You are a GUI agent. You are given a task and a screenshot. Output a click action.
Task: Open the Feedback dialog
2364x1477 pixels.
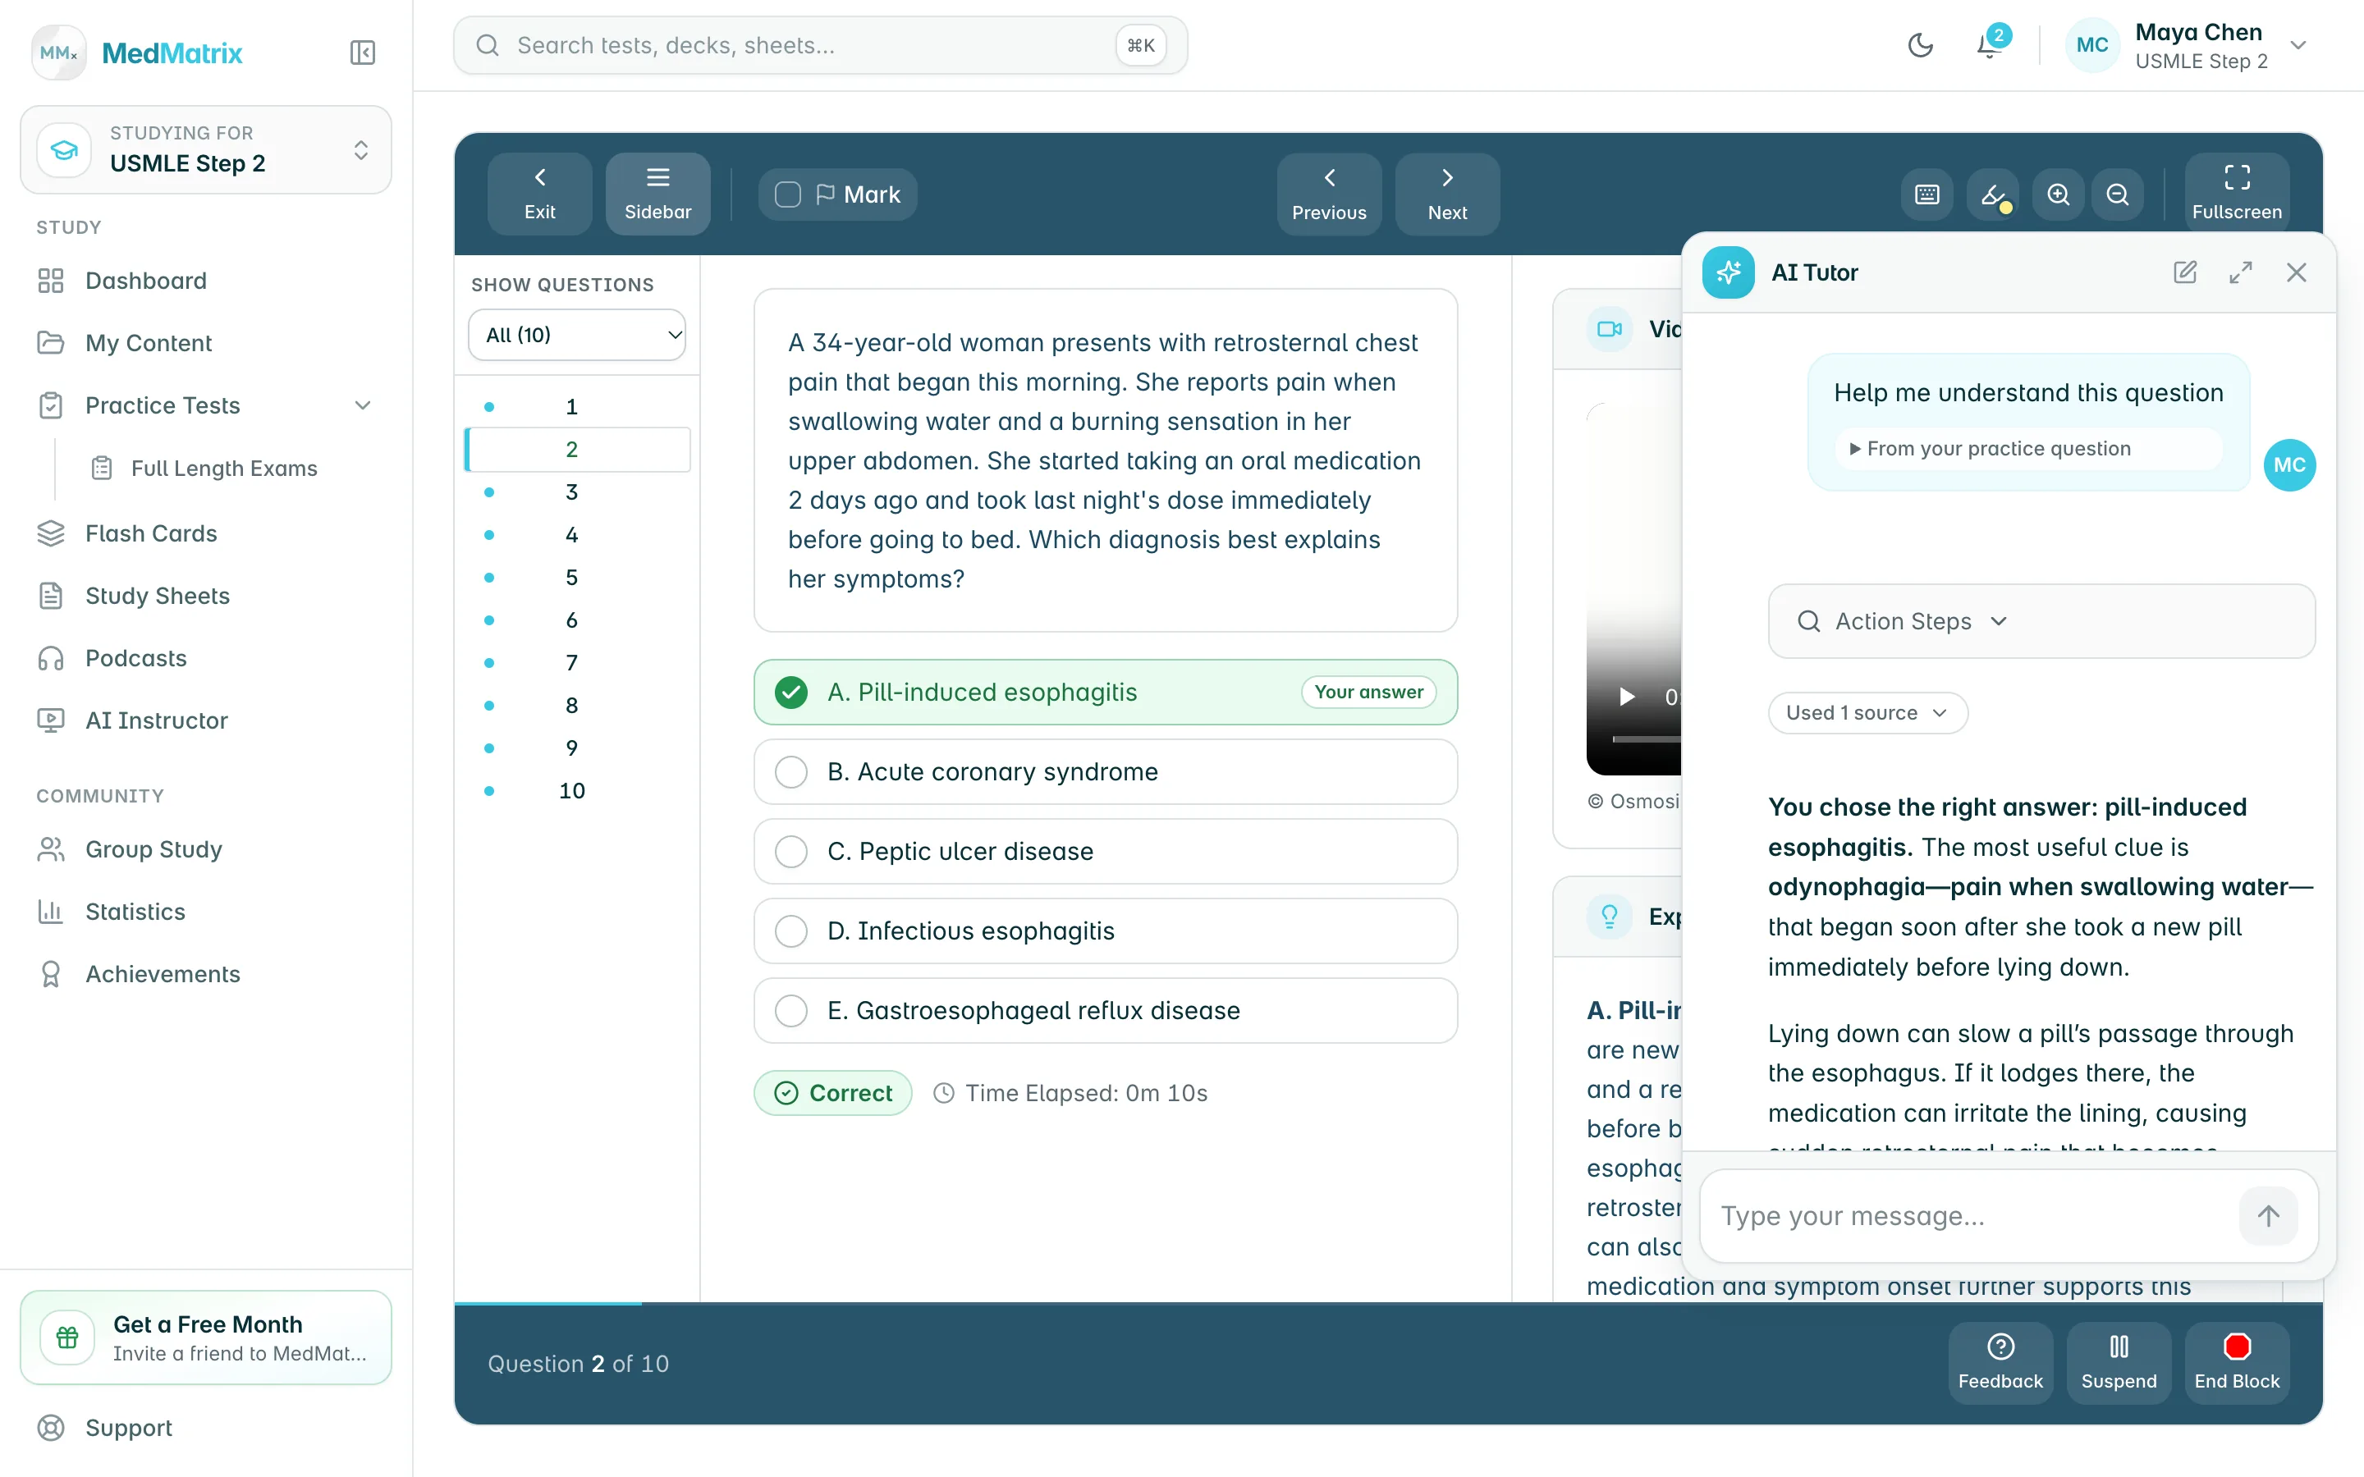click(2000, 1363)
